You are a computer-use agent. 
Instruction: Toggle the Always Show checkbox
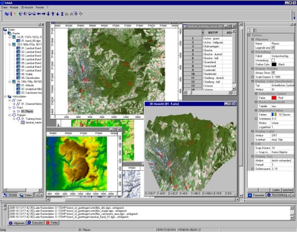tap(273, 72)
